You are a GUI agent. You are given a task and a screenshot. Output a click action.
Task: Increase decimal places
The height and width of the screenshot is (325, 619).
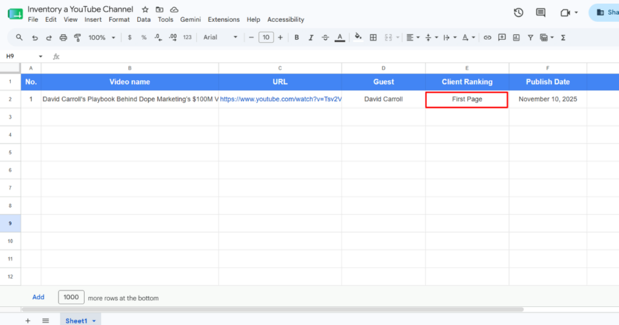(x=172, y=37)
